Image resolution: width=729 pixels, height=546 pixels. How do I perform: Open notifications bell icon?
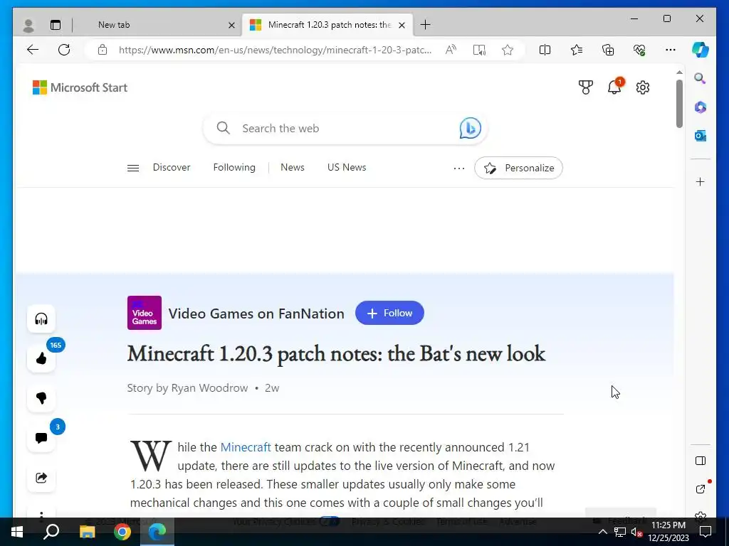(x=614, y=86)
